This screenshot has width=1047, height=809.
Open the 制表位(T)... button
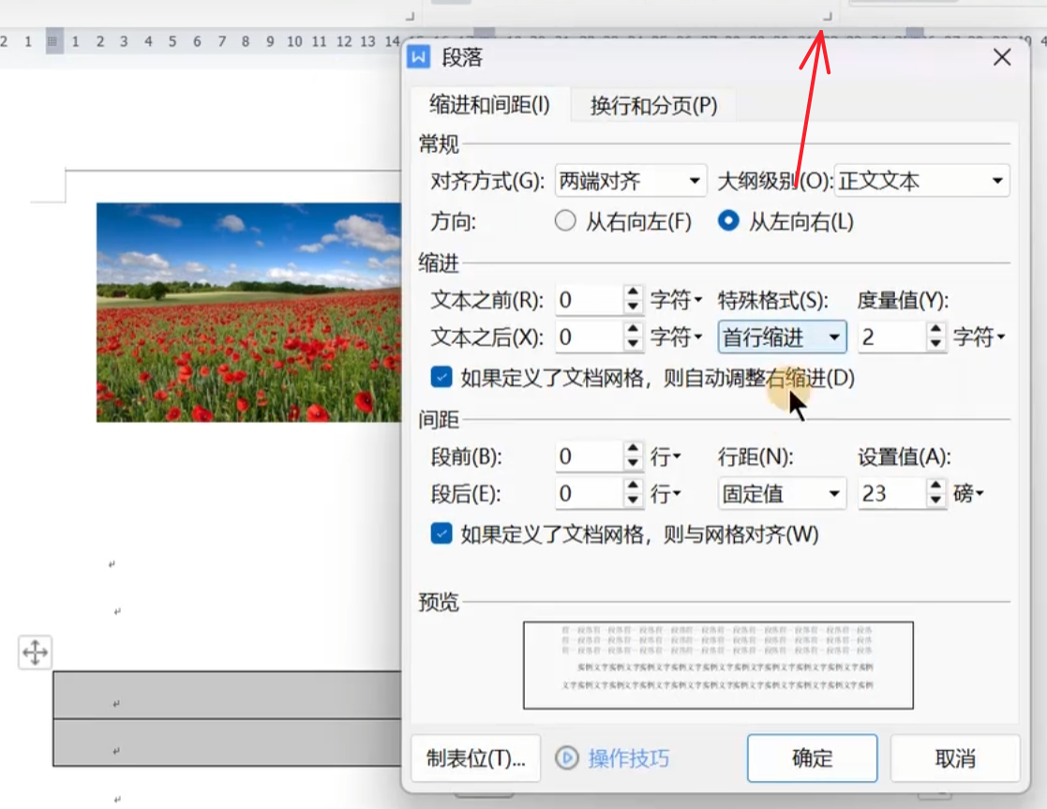pos(476,758)
